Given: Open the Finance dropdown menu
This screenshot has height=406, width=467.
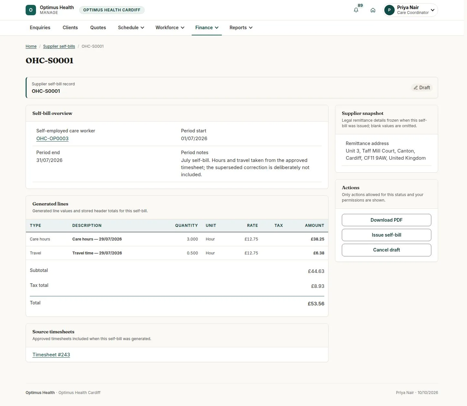Looking at the screenshot, I should (x=207, y=28).
